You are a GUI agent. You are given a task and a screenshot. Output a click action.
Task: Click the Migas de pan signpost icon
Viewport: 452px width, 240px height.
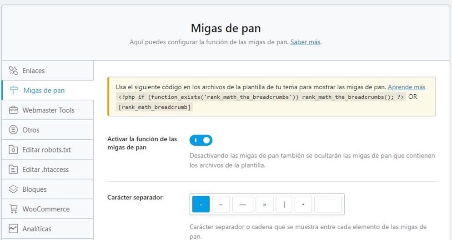(14, 90)
